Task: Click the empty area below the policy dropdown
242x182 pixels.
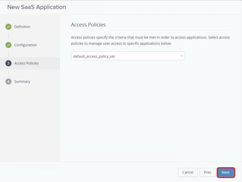Action: click(x=150, y=108)
